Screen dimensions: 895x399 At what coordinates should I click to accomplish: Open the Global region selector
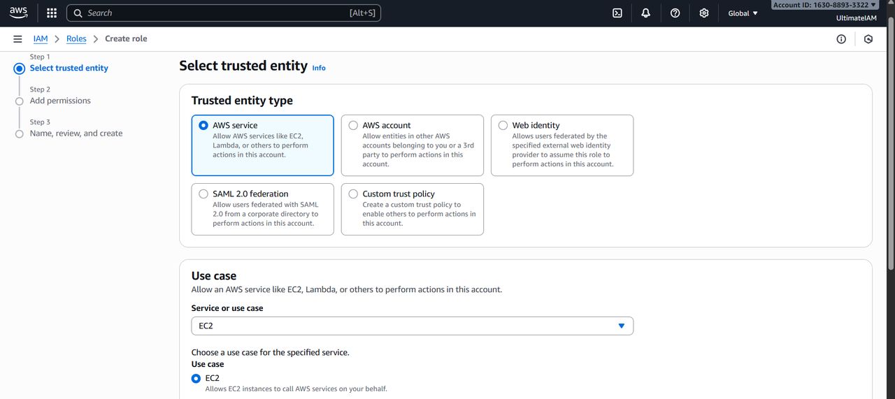coord(743,13)
